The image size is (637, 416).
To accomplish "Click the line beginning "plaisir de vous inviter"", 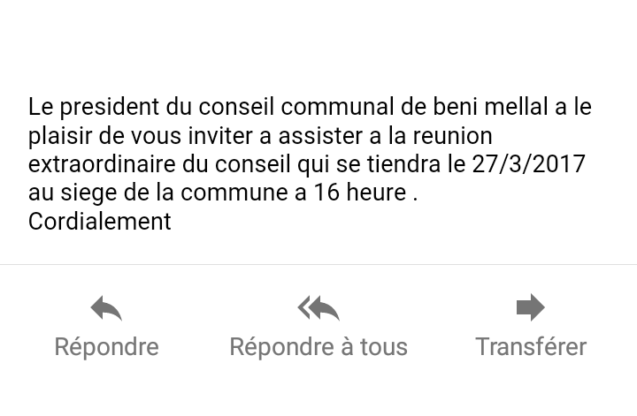I will tap(260, 136).
